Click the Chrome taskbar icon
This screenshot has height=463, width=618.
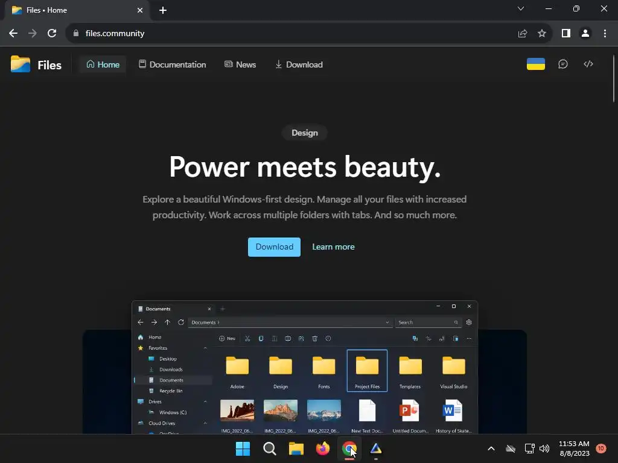[349, 449]
